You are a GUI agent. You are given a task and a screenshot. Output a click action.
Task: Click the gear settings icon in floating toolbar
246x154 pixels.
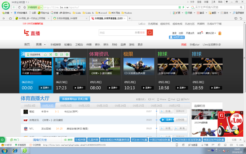coord(67,55)
